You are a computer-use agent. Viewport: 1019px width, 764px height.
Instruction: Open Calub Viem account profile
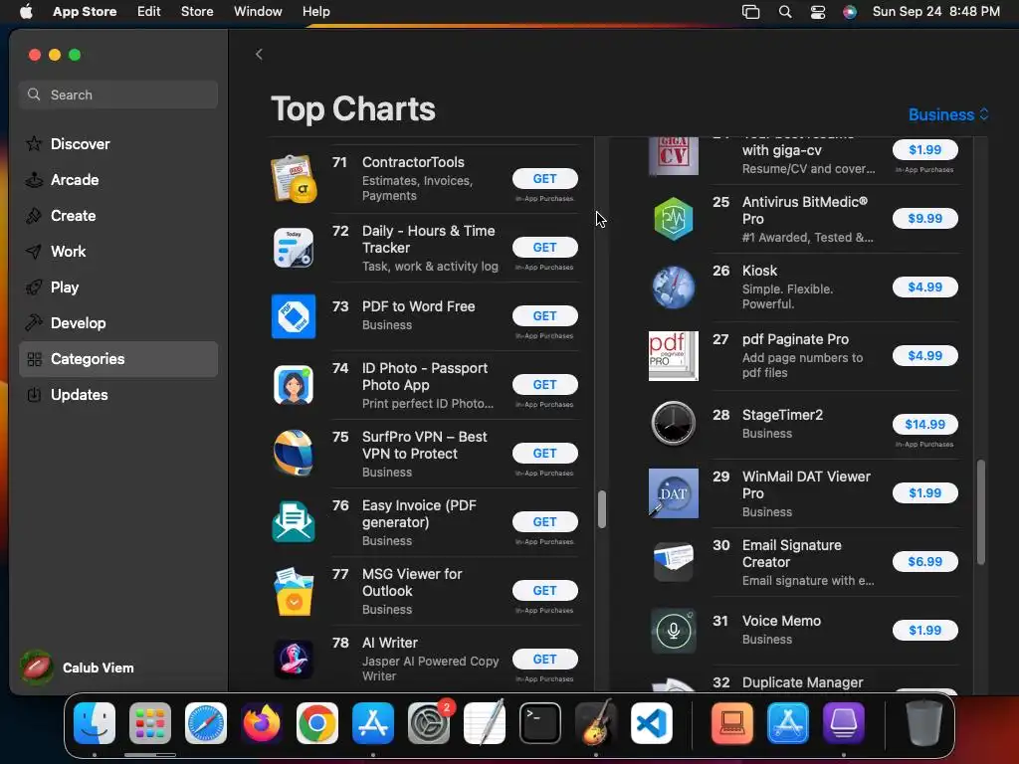point(77,668)
